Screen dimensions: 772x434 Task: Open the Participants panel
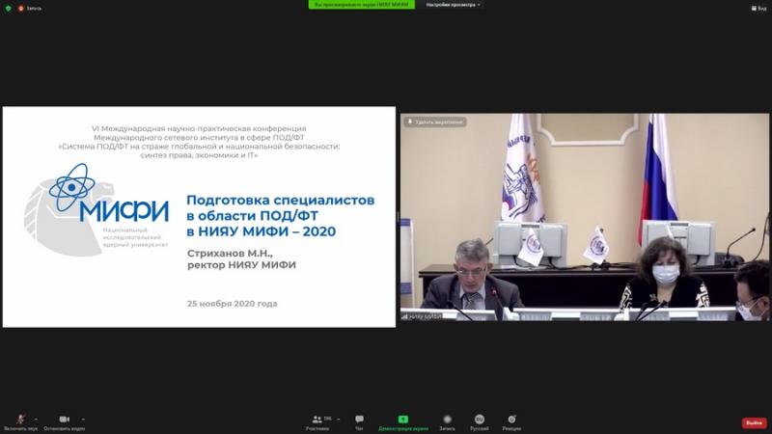coord(317,422)
